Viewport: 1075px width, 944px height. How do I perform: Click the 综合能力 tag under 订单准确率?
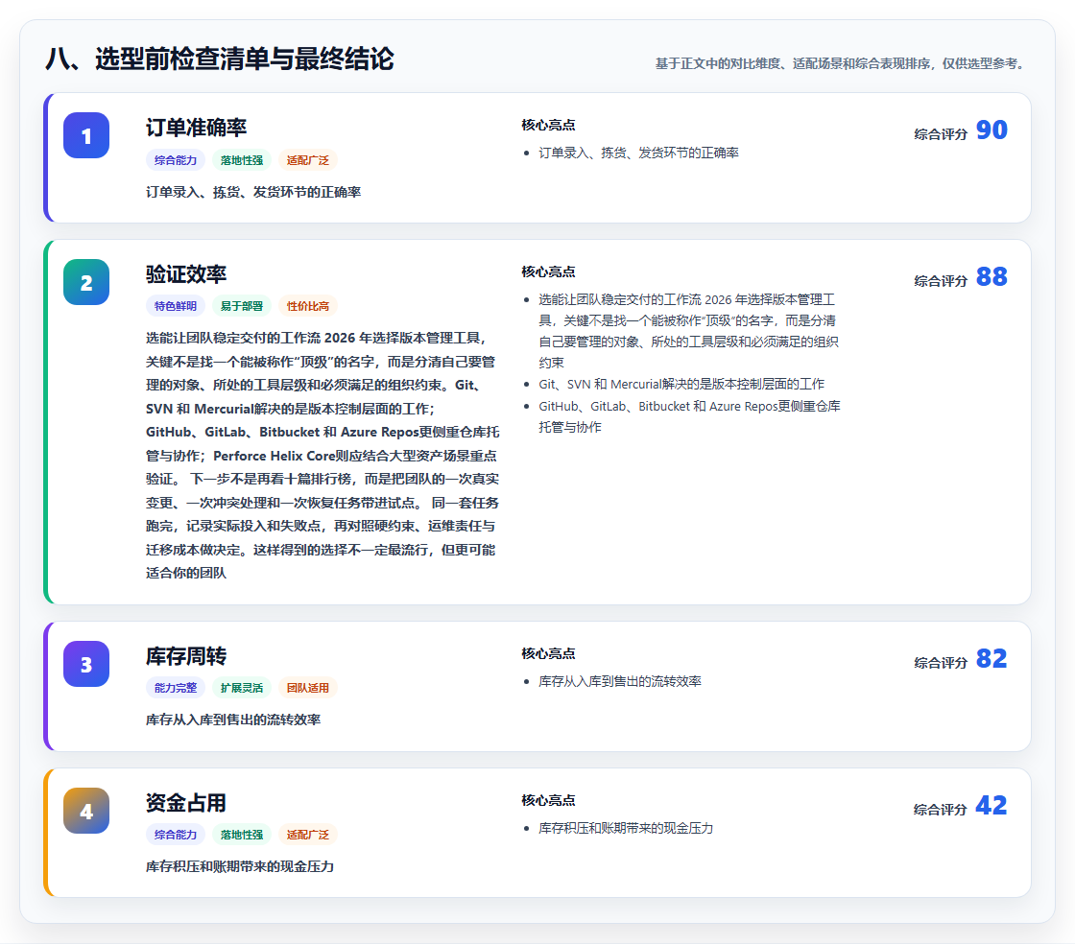(x=176, y=160)
